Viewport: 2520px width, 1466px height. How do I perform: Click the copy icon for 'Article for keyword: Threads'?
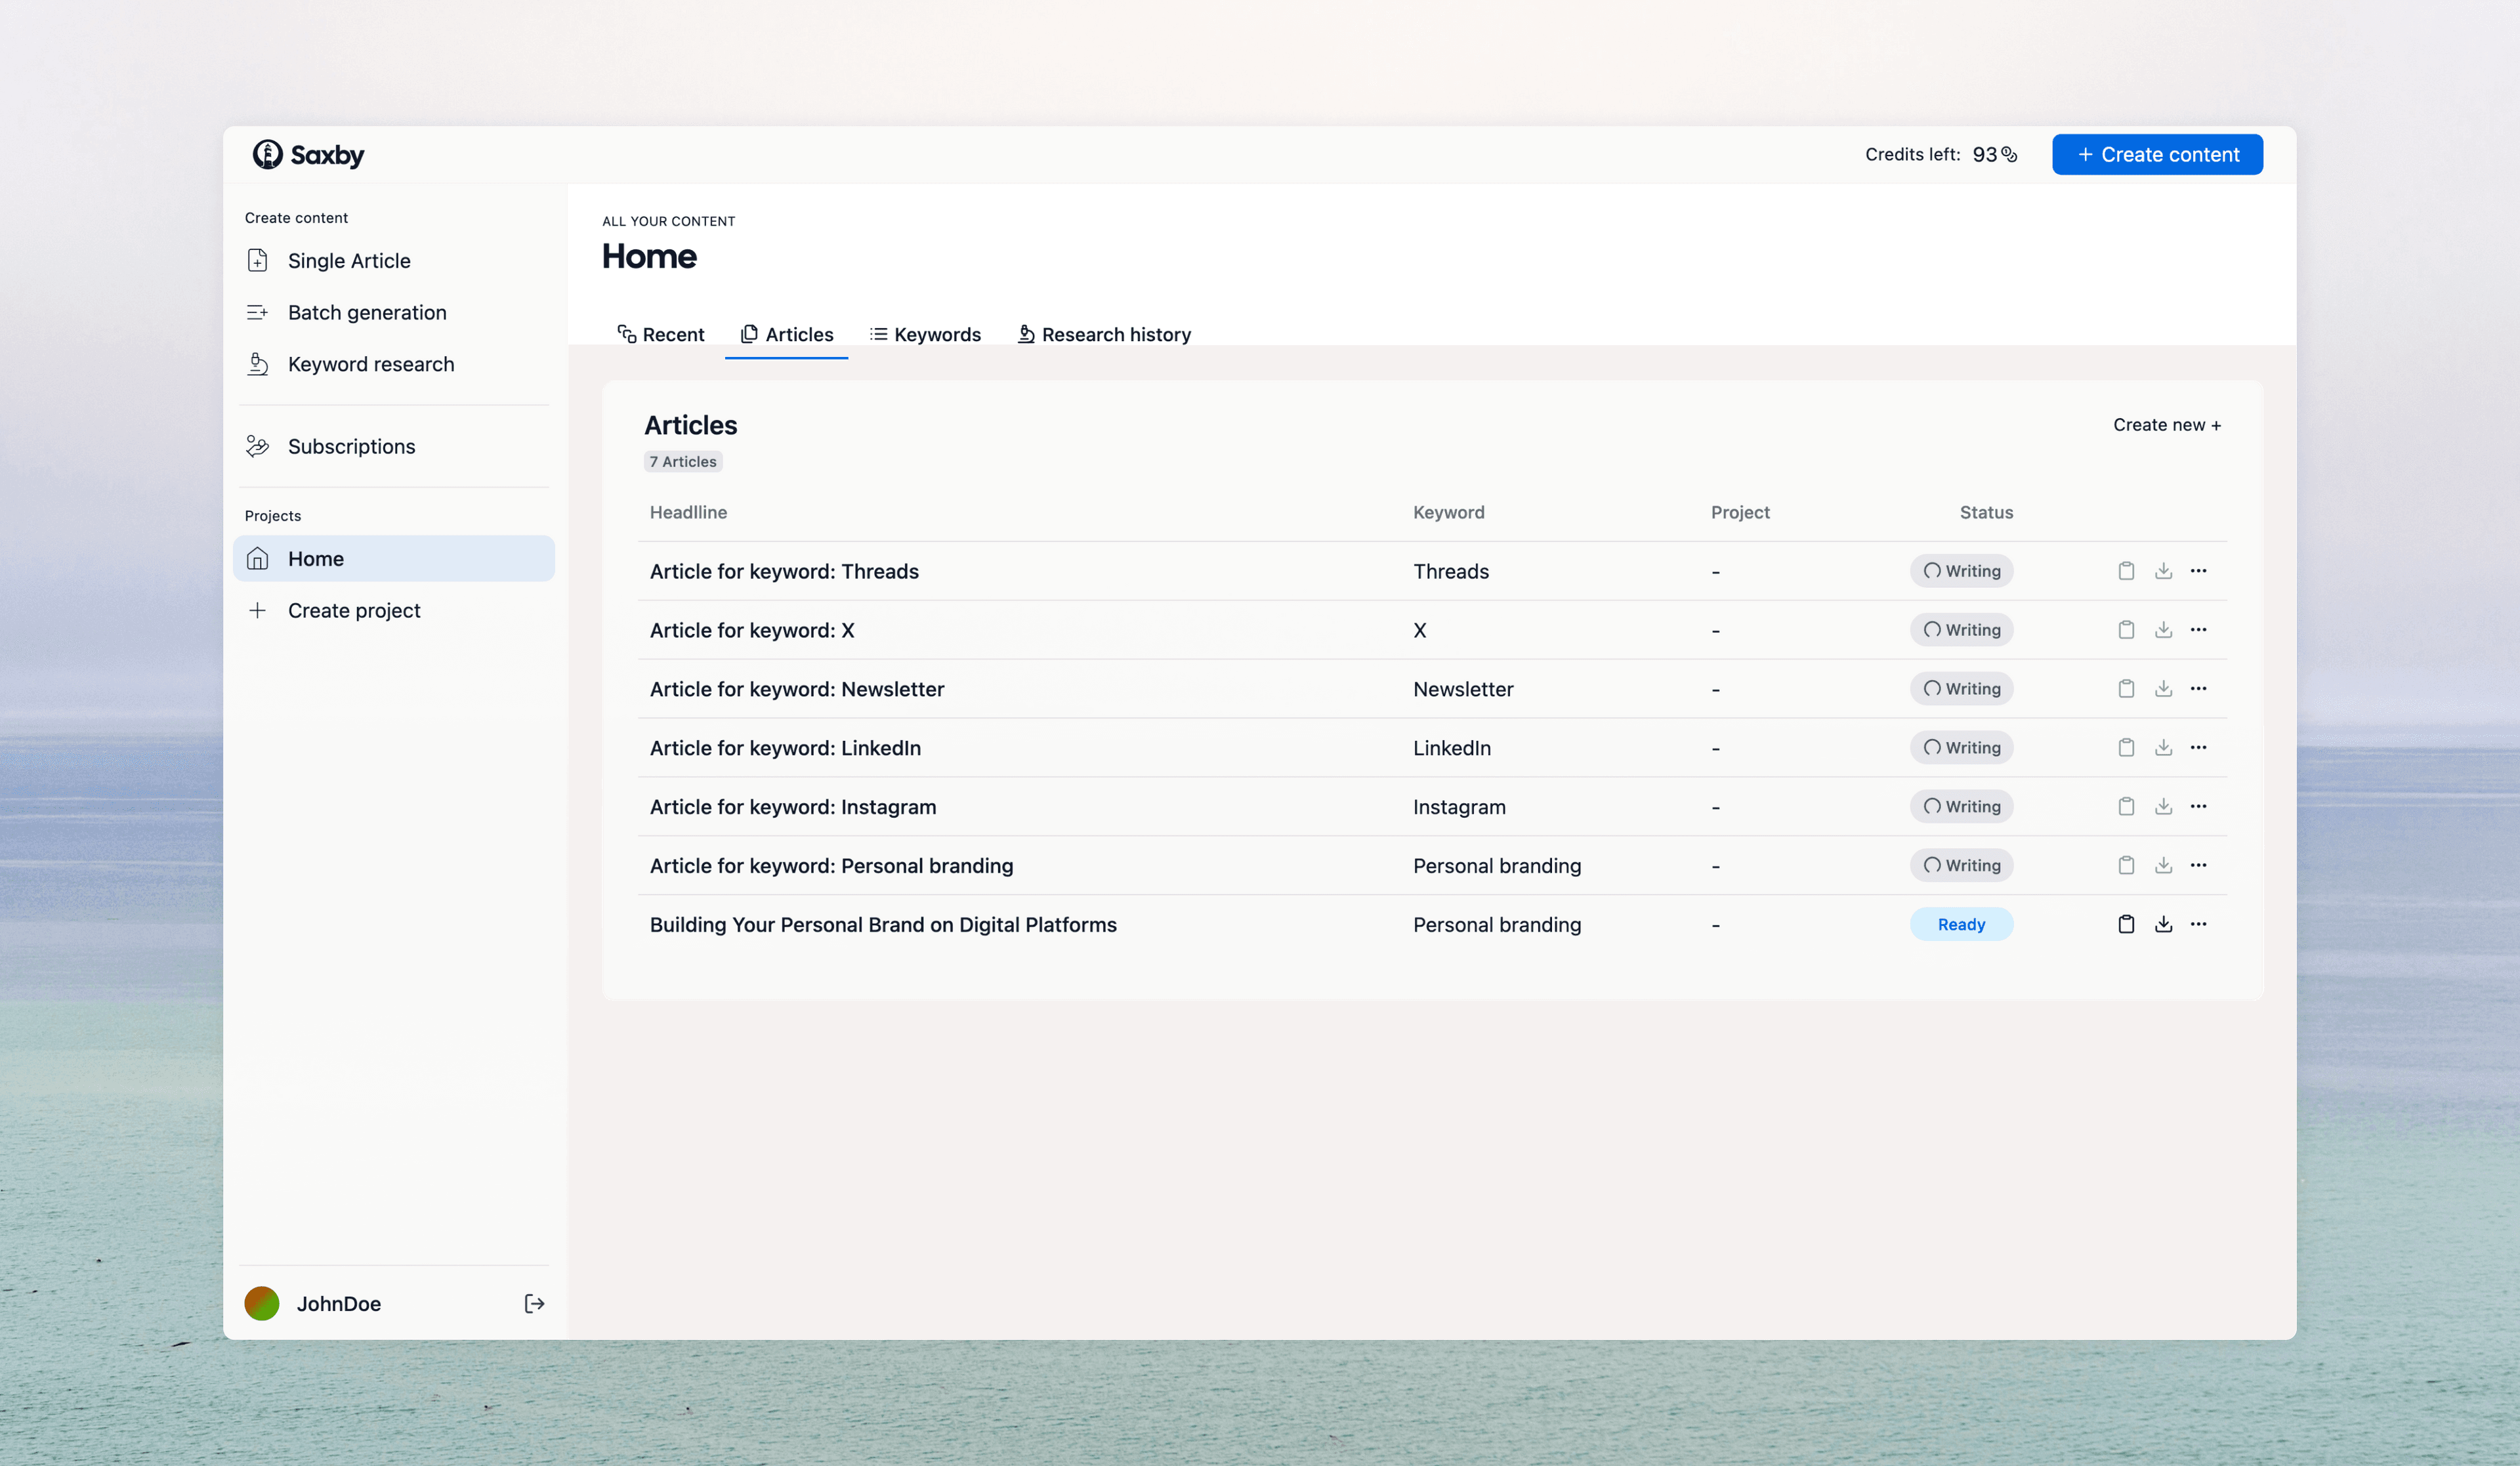[x=2126, y=571]
